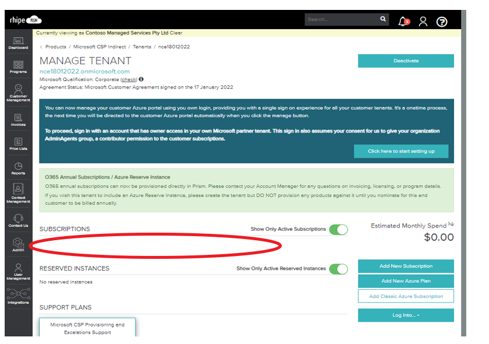Navigate to Products breadcrumb

(56, 47)
